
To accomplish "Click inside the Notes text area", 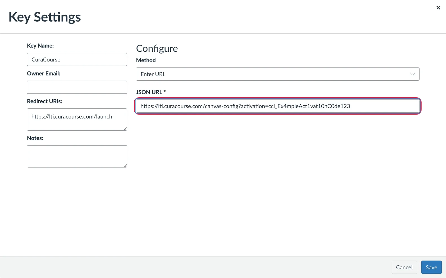I will (x=77, y=156).
